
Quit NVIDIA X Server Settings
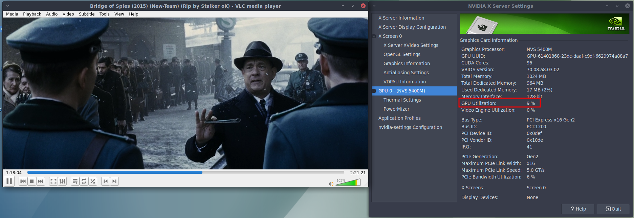click(x=613, y=209)
